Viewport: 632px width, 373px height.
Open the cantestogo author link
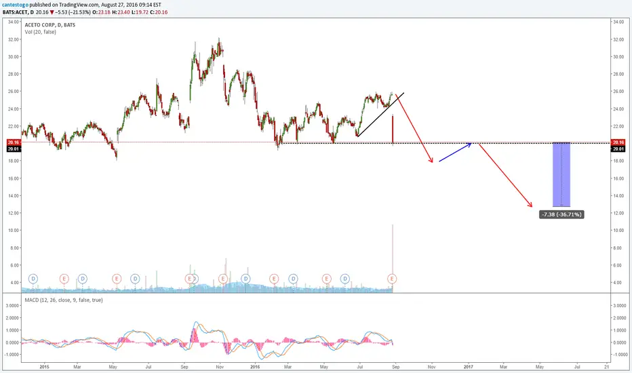pyautogui.click(x=16, y=5)
